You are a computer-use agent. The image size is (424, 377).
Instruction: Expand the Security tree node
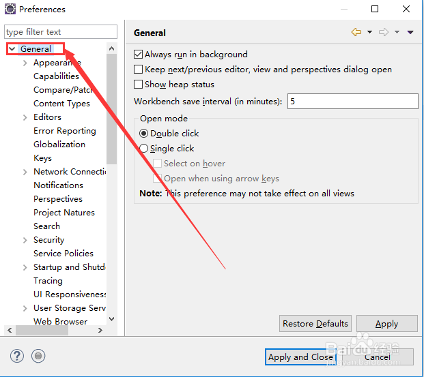pyautogui.click(x=25, y=240)
